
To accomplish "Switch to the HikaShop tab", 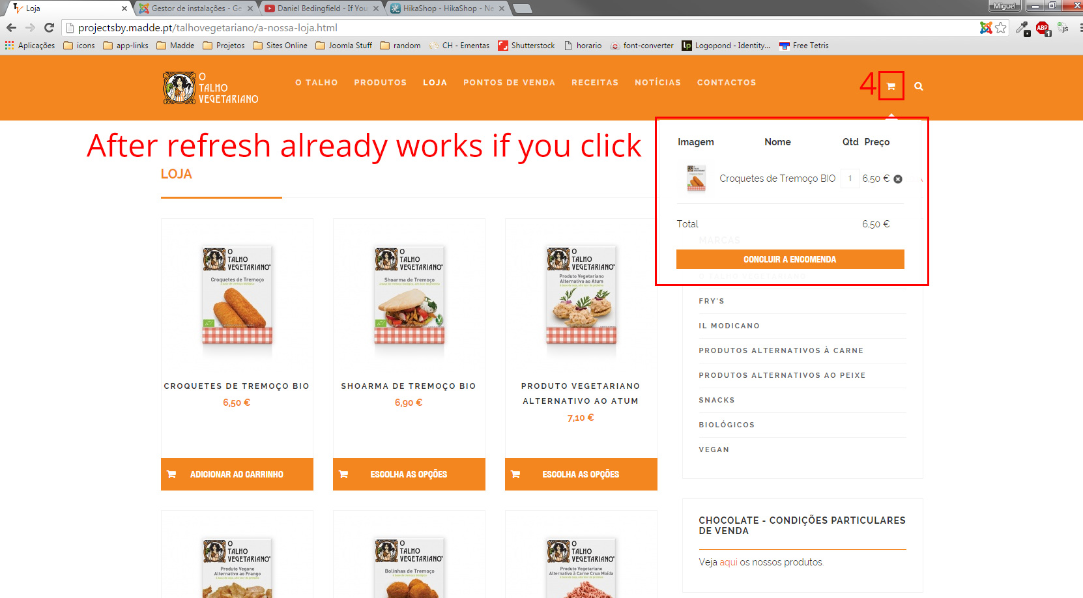I will click(x=447, y=8).
